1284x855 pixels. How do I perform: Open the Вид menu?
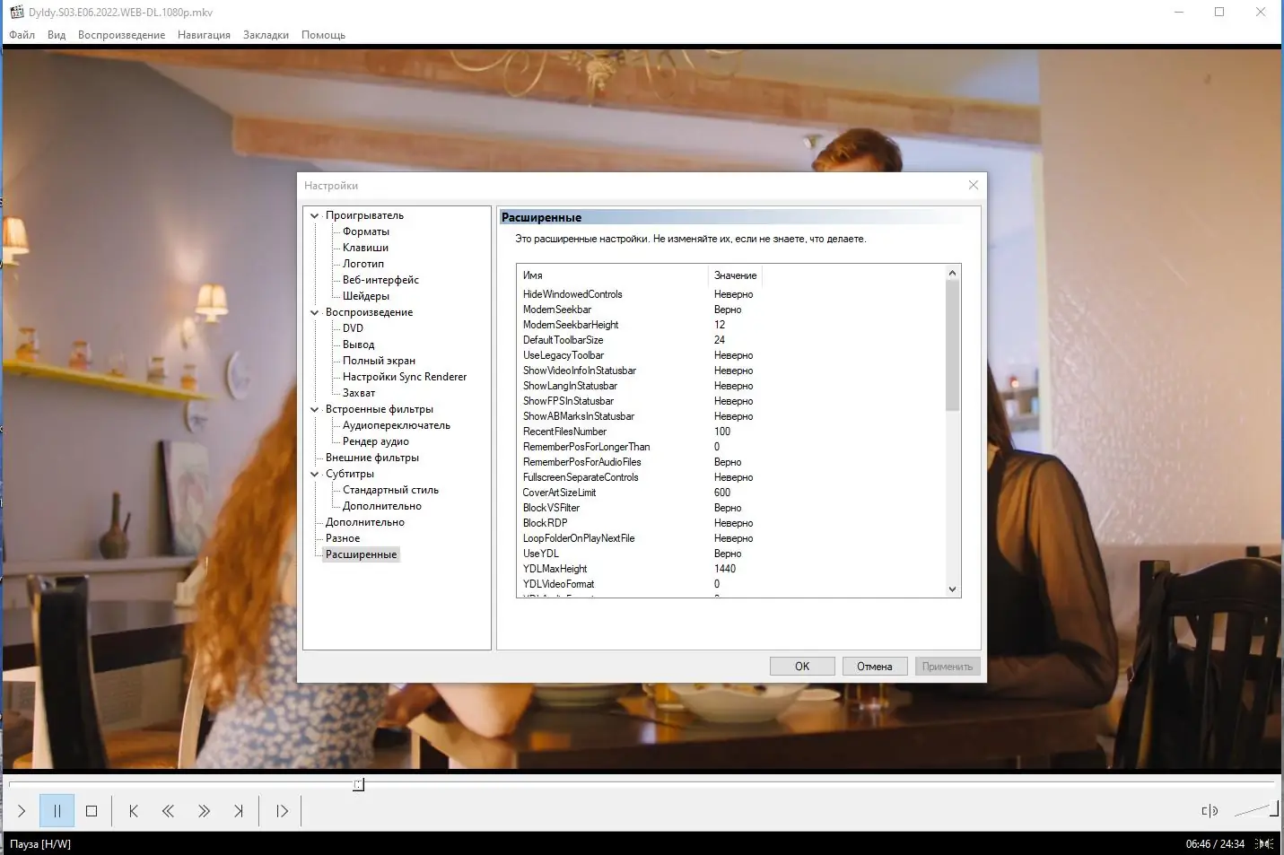(x=57, y=35)
